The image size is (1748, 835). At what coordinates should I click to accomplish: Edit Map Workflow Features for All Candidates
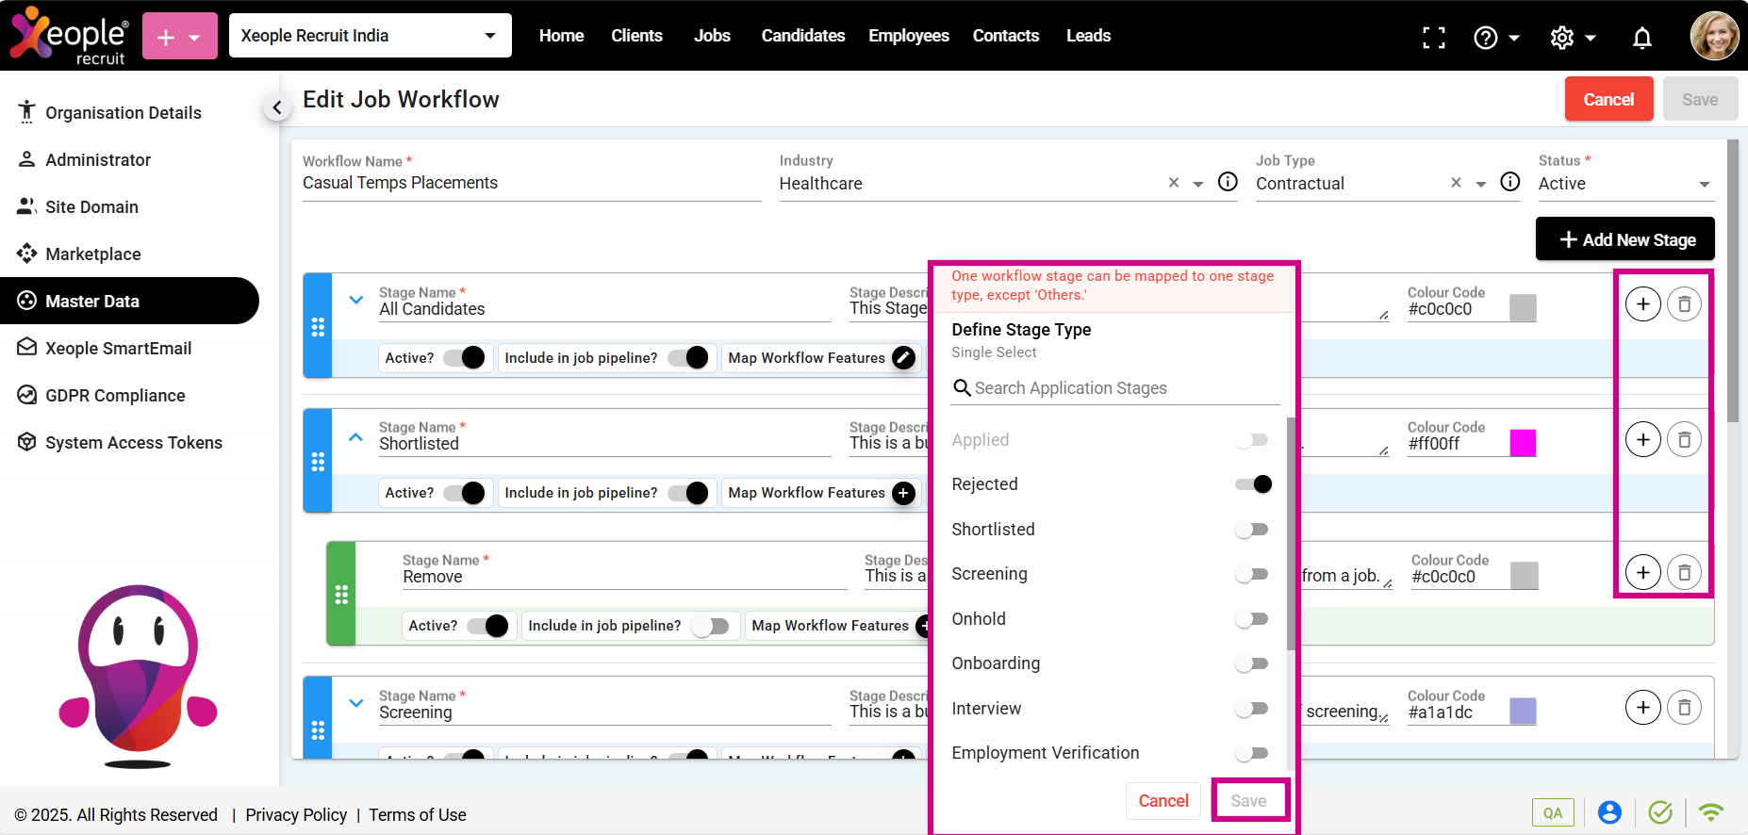point(903,358)
